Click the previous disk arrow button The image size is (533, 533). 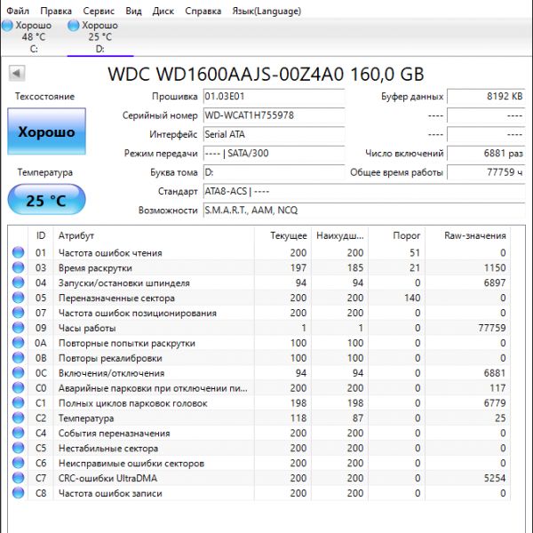(x=17, y=73)
